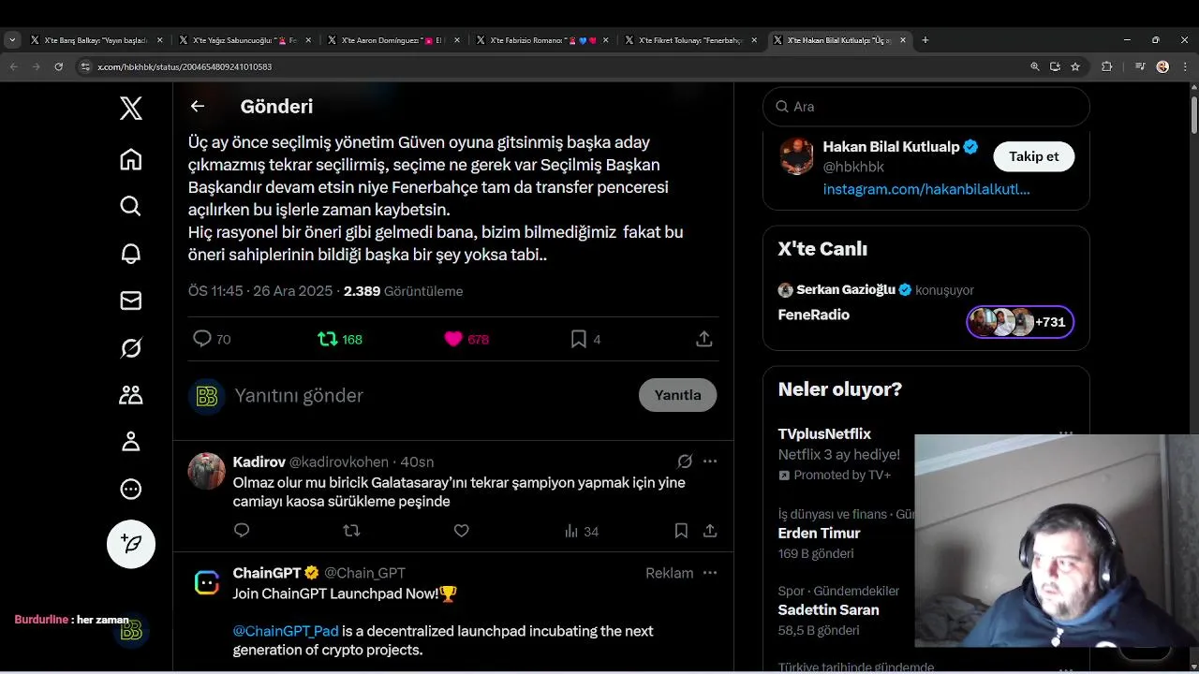
Task: View 2.389 Görüntüleme count
Action: (403, 291)
